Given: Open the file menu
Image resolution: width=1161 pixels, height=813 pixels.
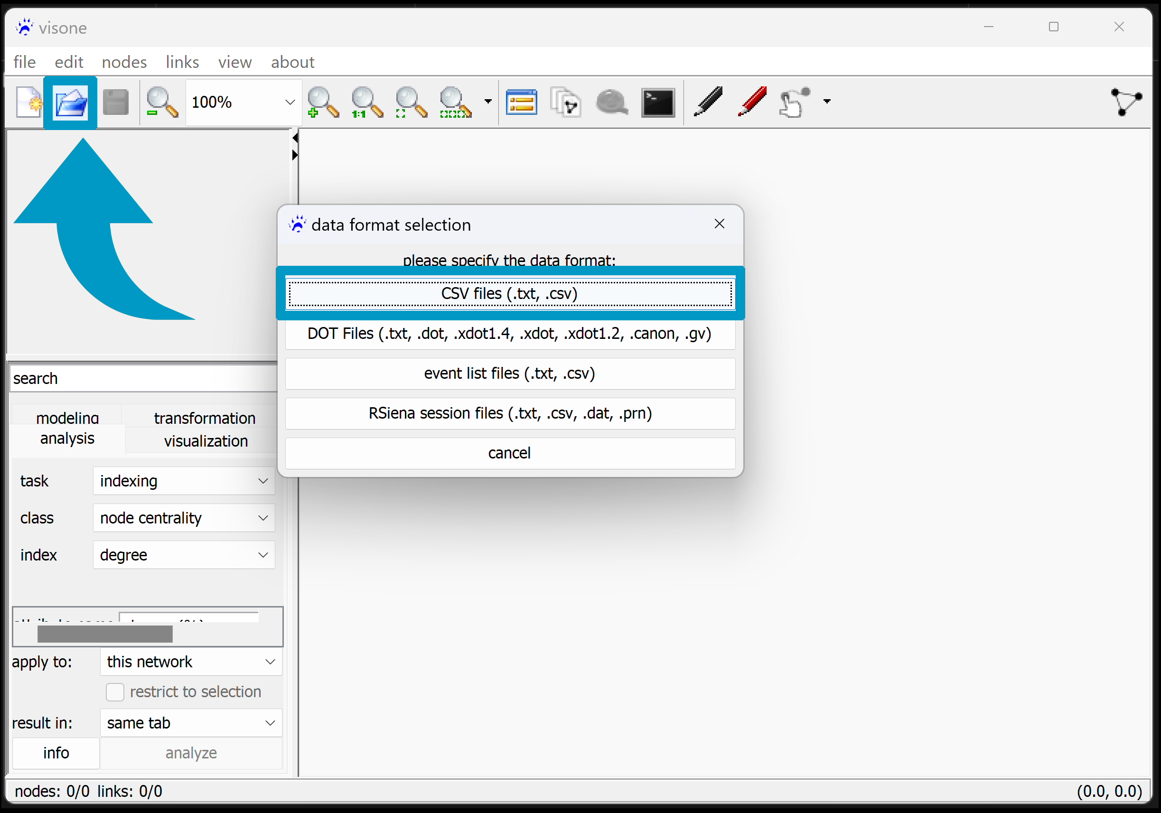Looking at the screenshot, I should point(24,62).
